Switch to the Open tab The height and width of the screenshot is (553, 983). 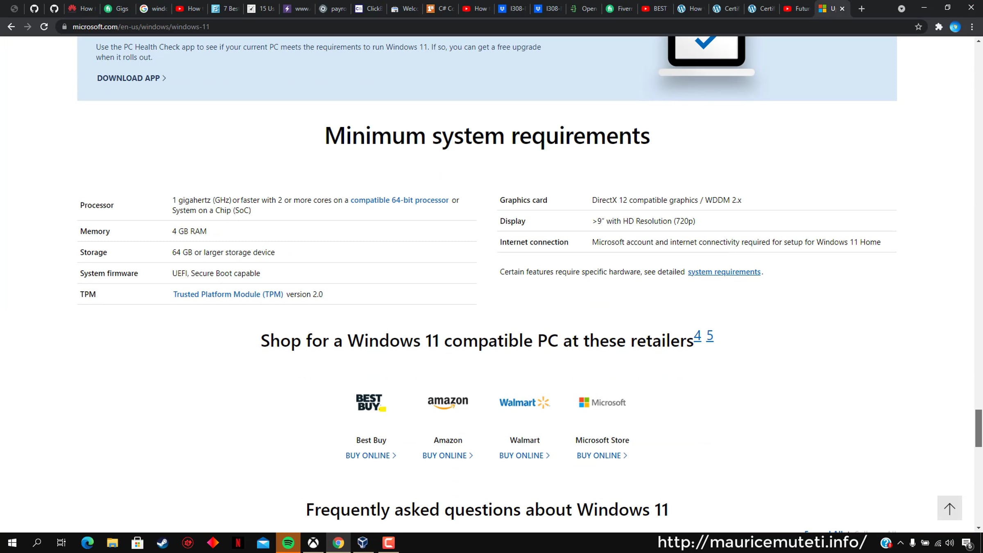click(x=584, y=9)
